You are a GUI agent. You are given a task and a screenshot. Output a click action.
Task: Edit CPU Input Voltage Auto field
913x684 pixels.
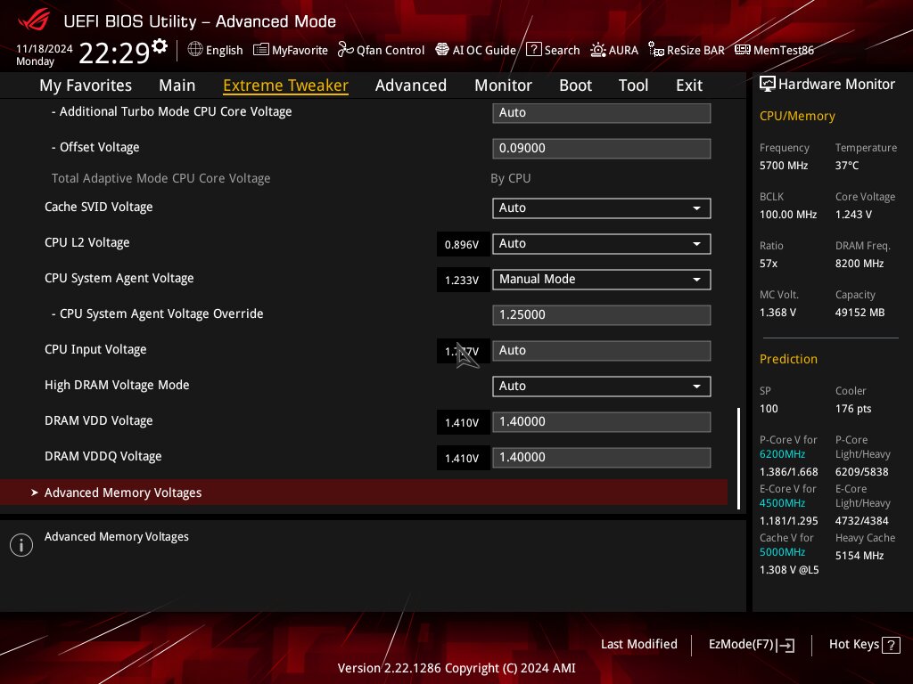[602, 351]
